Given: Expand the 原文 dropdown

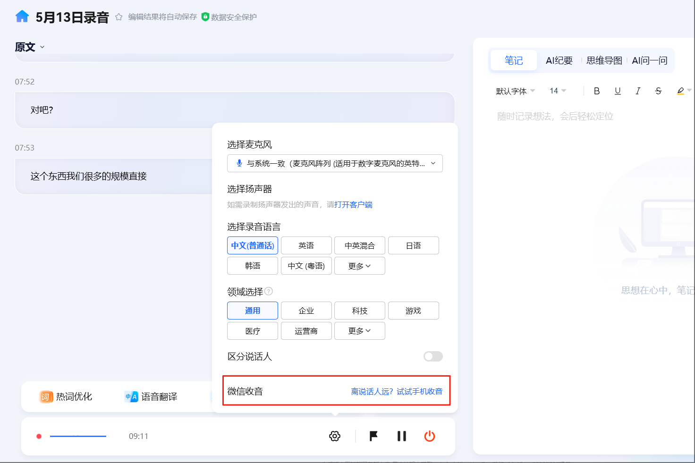Looking at the screenshot, I should click(30, 47).
